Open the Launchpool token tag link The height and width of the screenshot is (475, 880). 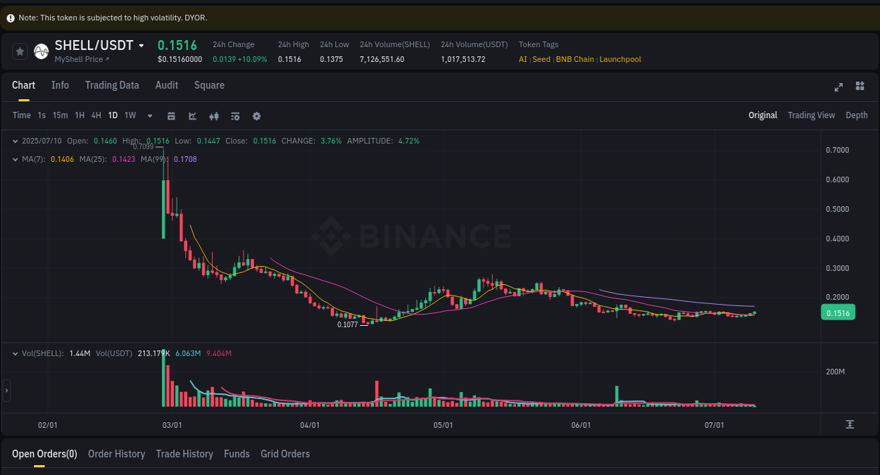coord(620,59)
